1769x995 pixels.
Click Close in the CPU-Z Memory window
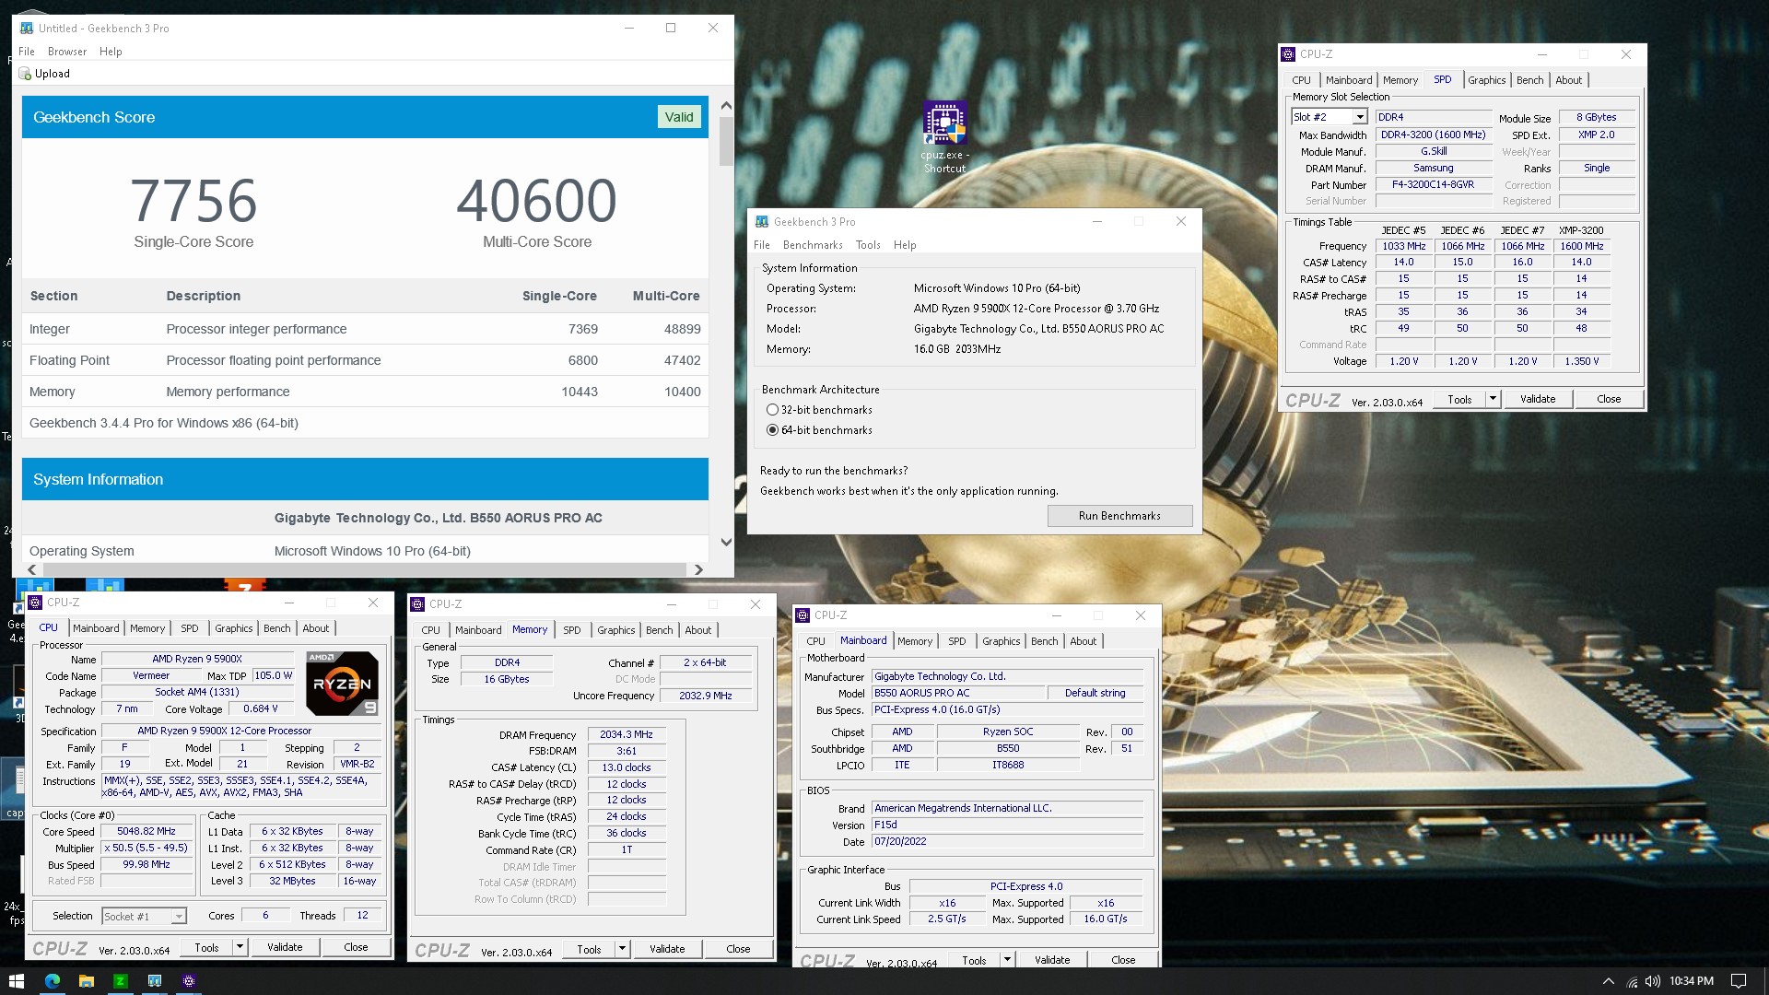pyautogui.click(x=738, y=949)
